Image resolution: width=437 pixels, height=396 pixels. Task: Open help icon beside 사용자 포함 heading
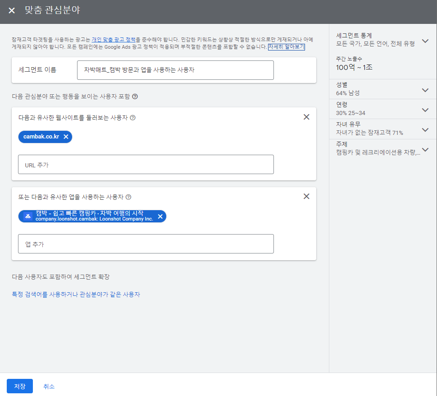[x=135, y=97]
